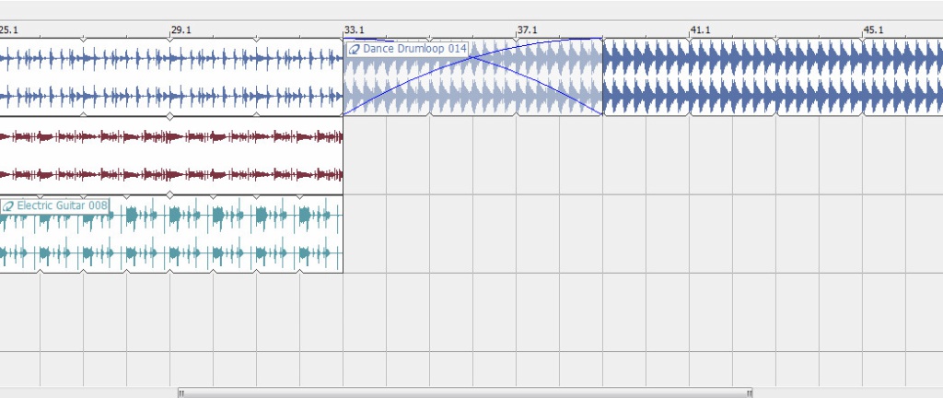The height and width of the screenshot is (398, 943).
Task: Click the loop icon beside Electric Guitar 008
Action: 7,206
